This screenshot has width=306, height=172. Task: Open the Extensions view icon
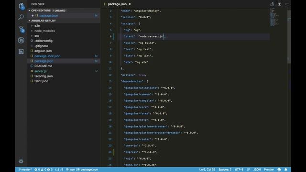[x=21, y=52]
